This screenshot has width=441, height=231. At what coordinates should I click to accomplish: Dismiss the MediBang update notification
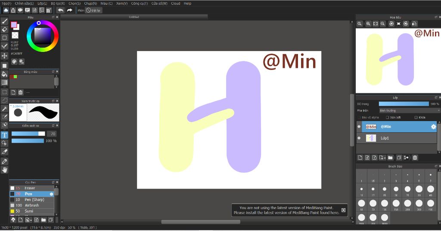point(343,210)
